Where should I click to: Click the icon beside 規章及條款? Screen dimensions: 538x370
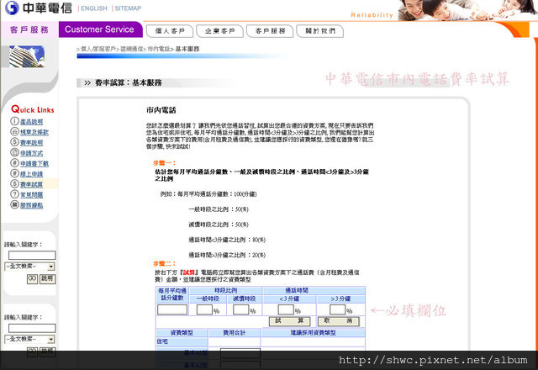[14, 131]
